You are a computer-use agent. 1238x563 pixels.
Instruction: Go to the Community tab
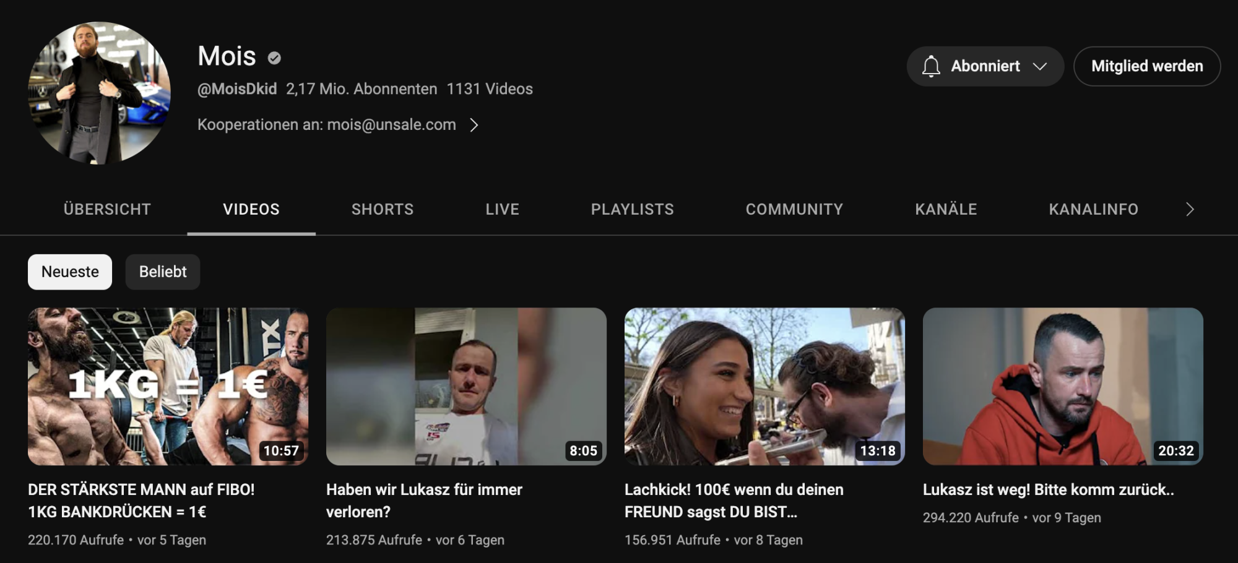(794, 209)
